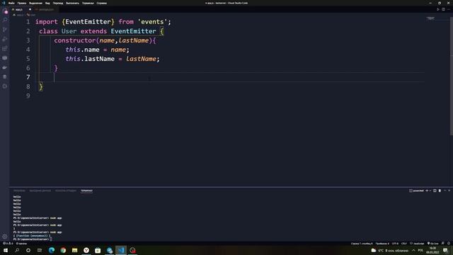
Task: Open the Справка menu
Action: [102, 3]
